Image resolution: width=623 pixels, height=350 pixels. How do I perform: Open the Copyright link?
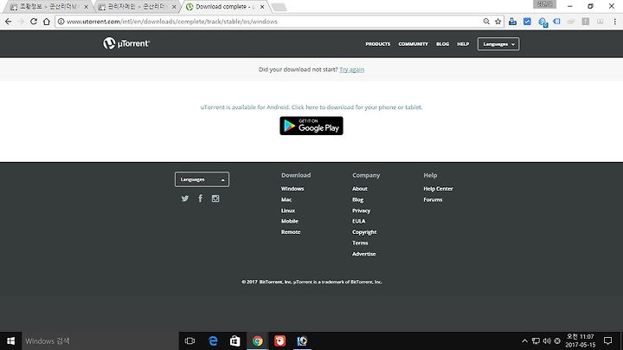pos(364,232)
